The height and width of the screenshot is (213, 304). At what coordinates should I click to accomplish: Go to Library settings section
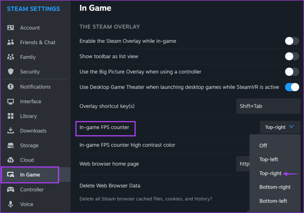[x=28, y=116]
